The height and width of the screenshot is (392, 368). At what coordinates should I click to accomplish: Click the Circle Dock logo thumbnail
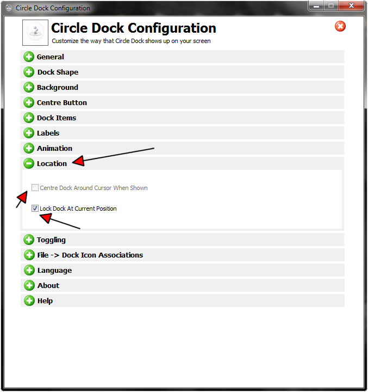click(x=35, y=33)
